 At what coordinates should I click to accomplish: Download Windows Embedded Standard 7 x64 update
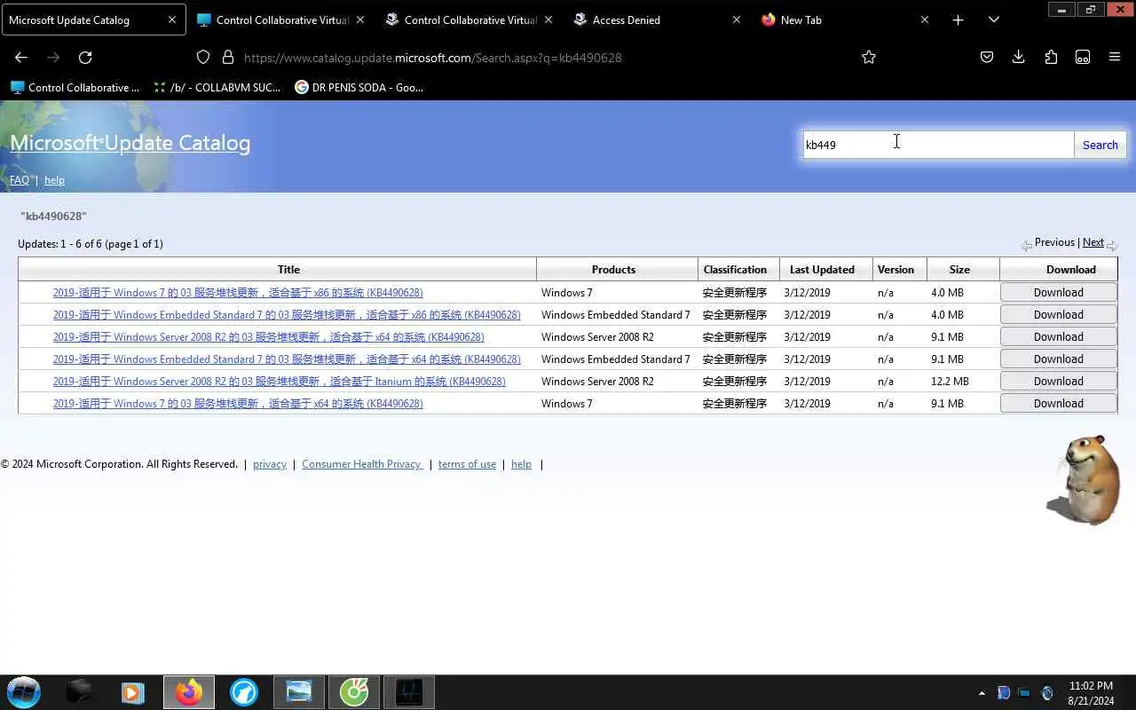tap(1058, 359)
